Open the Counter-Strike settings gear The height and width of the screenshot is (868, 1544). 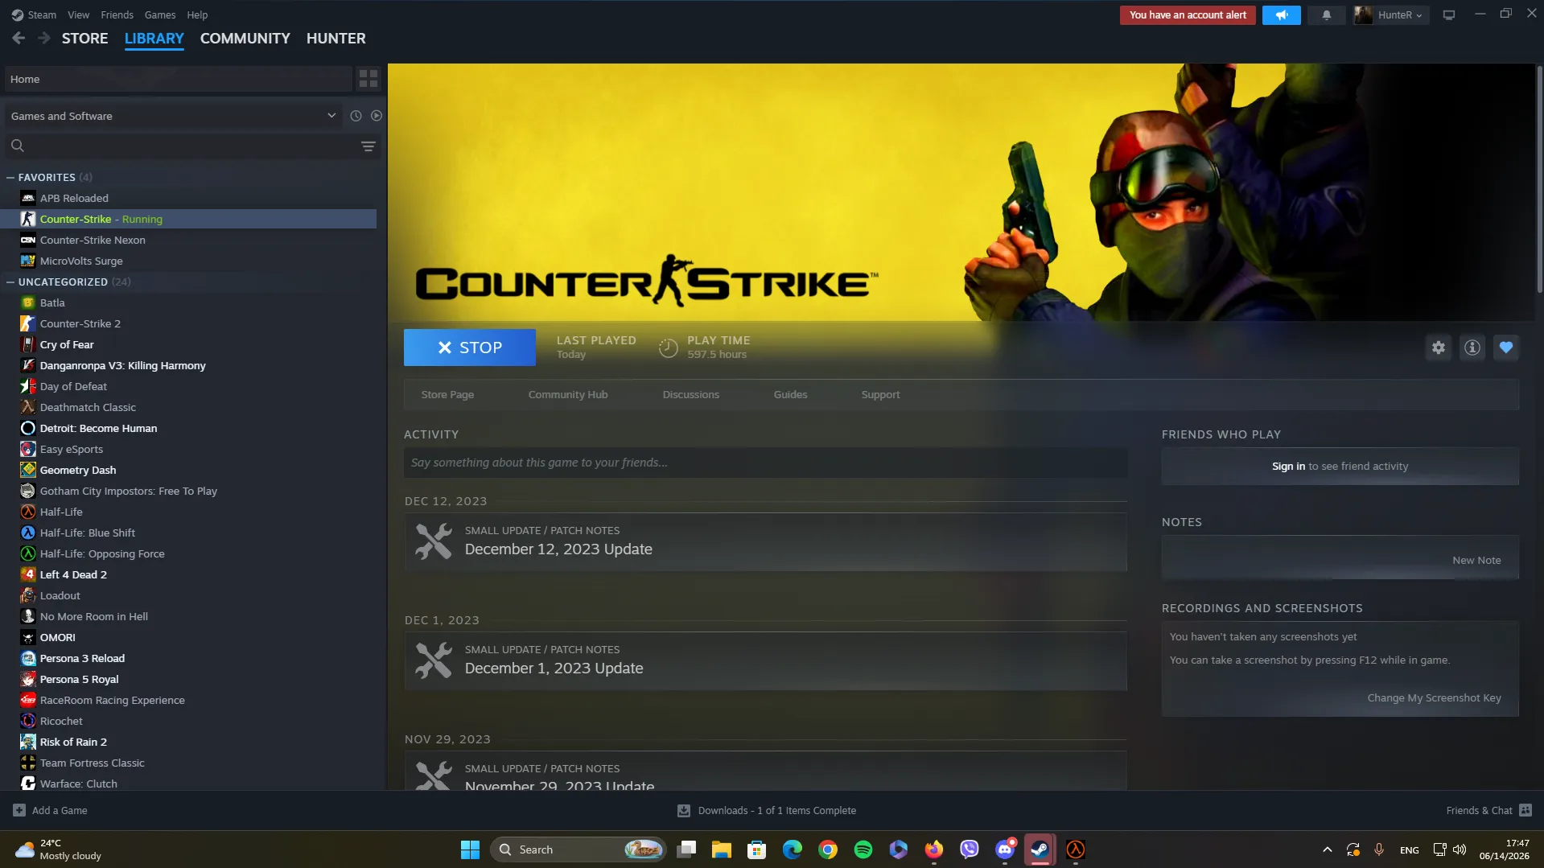pyautogui.click(x=1439, y=348)
